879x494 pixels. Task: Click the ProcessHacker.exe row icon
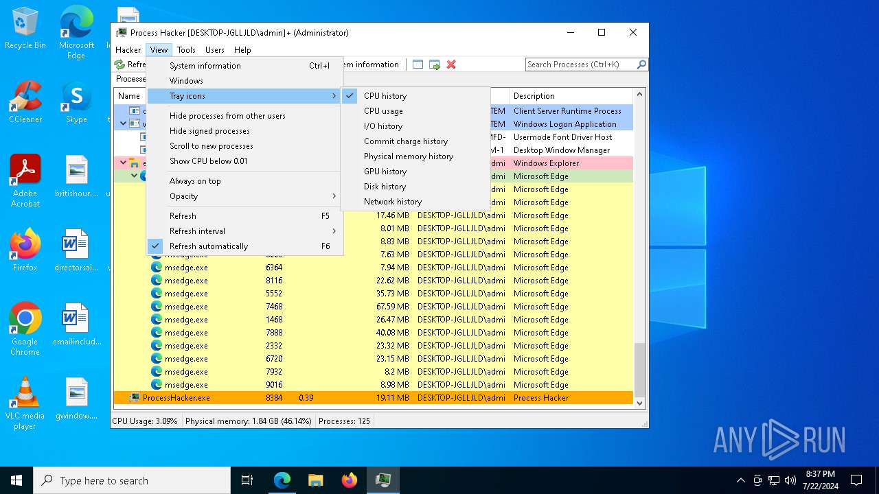pos(135,398)
